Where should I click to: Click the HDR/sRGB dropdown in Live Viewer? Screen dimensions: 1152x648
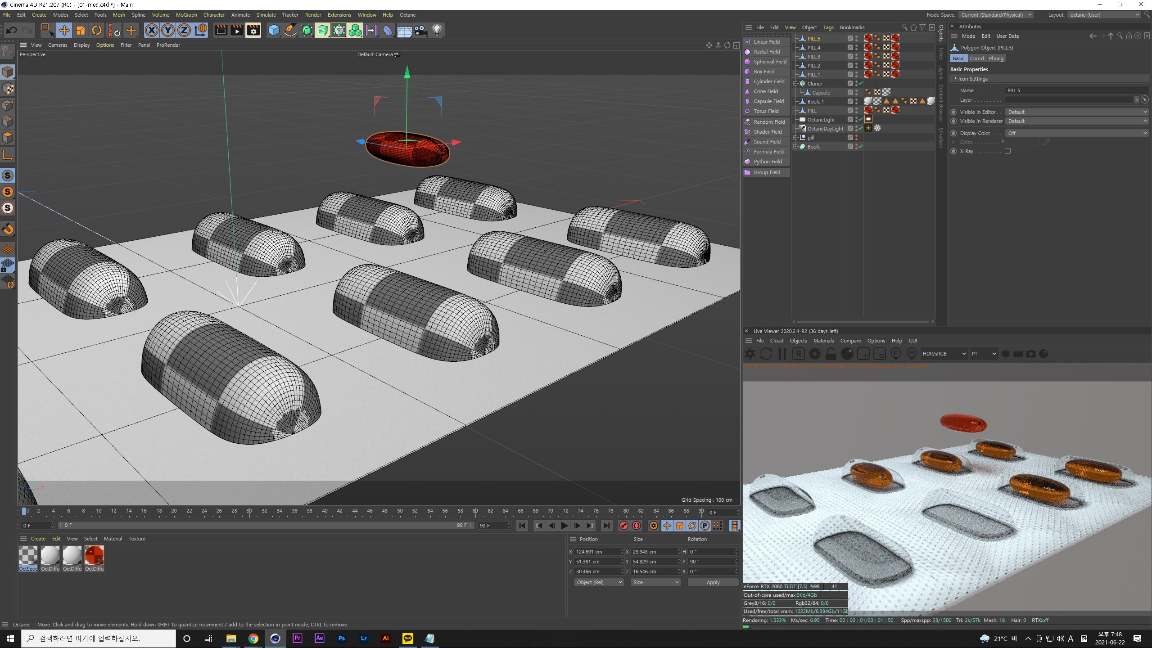coord(944,354)
